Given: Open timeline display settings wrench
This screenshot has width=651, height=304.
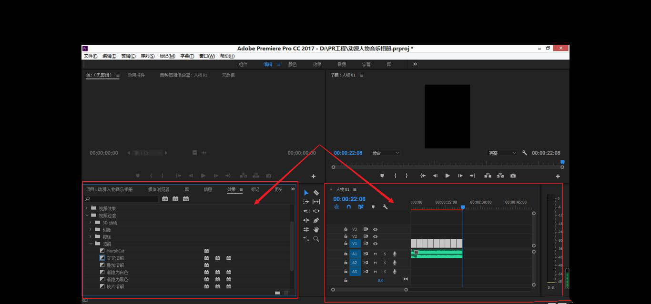Looking at the screenshot, I should (385, 207).
